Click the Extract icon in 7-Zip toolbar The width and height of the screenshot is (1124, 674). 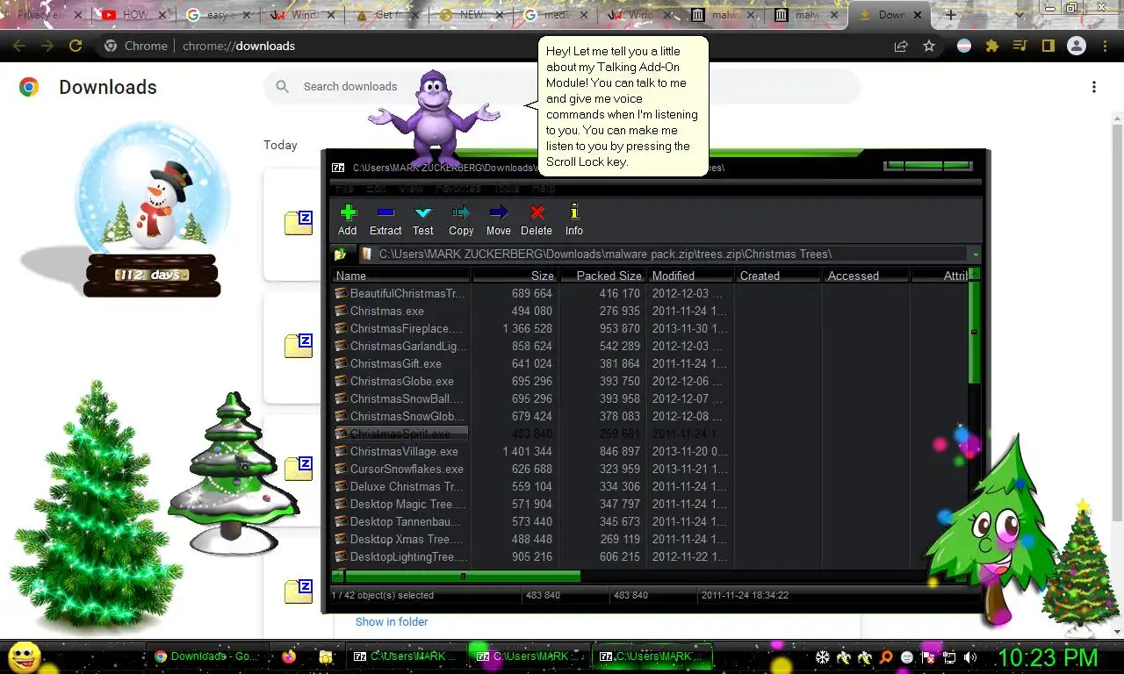(385, 219)
